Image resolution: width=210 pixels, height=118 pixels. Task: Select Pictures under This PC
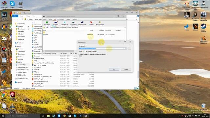[x=20, y=59]
